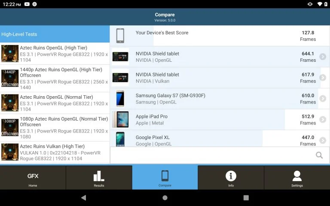Click the 12:22 PM clock
330x206 pixels.
(x=12, y=4)
